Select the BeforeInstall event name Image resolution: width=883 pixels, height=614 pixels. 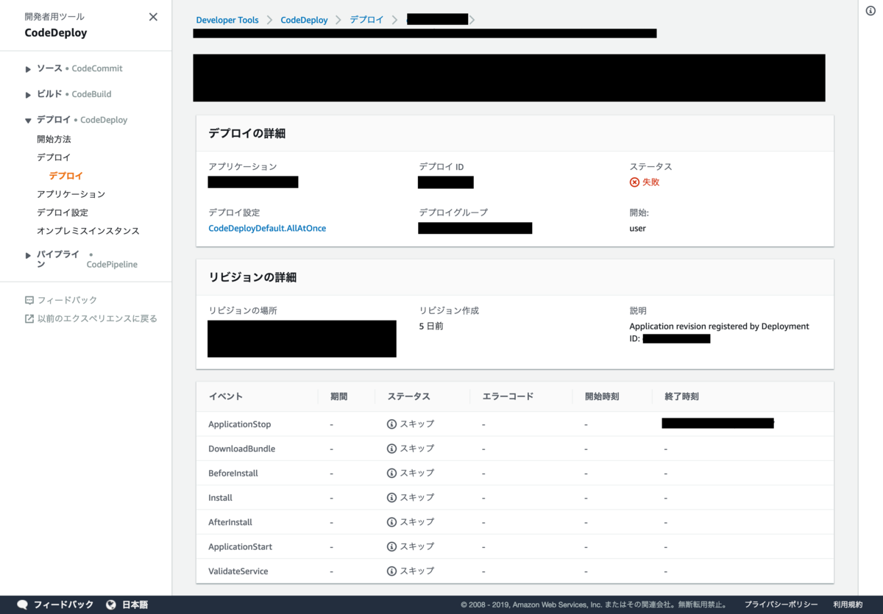[233, 474]
